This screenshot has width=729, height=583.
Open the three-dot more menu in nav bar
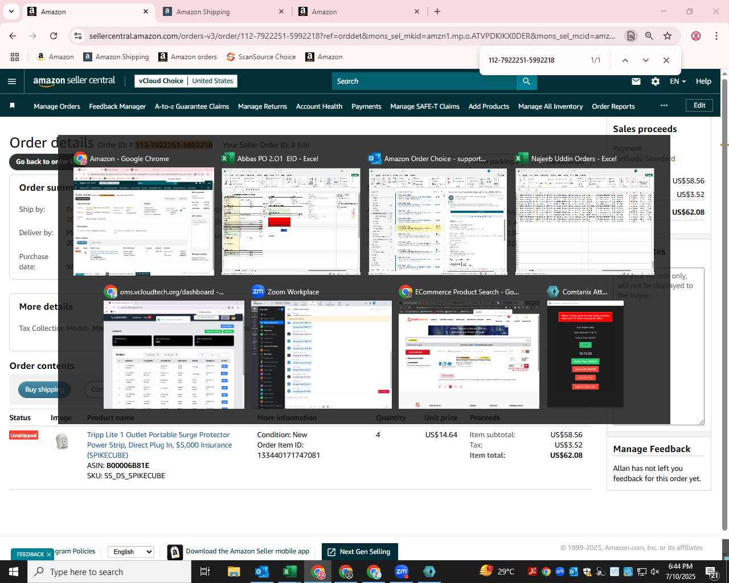point(664,105)
